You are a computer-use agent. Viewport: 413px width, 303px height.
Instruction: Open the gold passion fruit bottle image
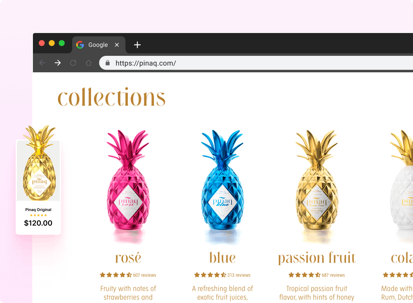(317, 186)
